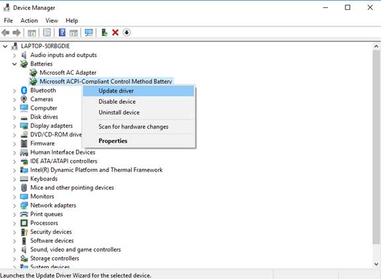This screenshot has width=381, height=279.
Task: Expand the Audio inputs and outputs category
Action: coord(15,56)
